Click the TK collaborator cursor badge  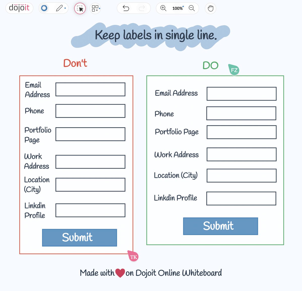(133, 256)
